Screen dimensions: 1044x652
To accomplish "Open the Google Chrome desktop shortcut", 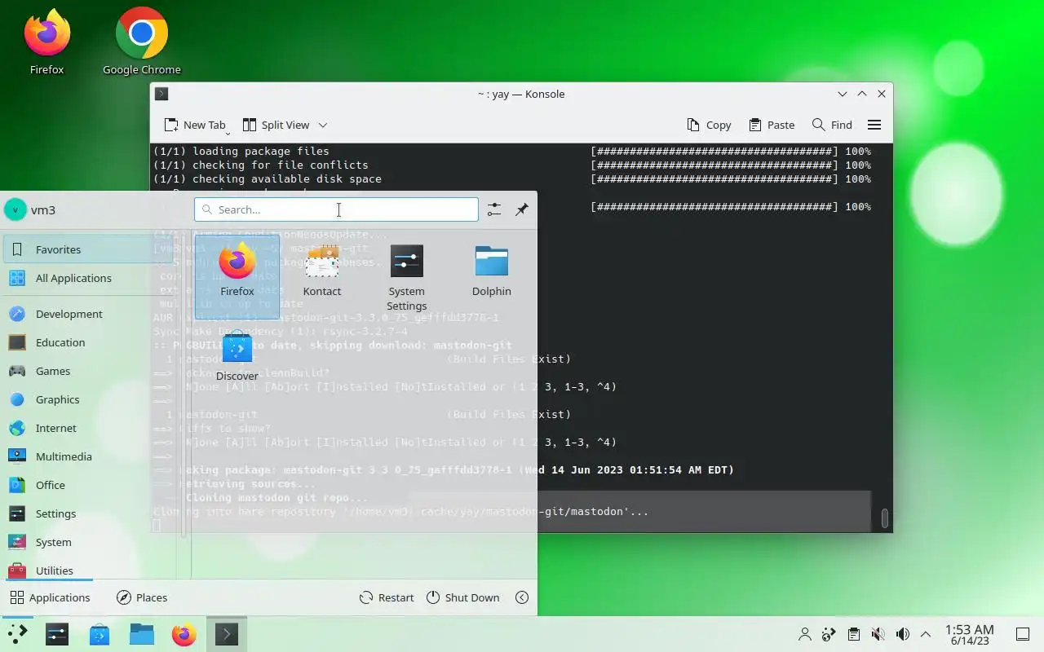I will point(142,42).
